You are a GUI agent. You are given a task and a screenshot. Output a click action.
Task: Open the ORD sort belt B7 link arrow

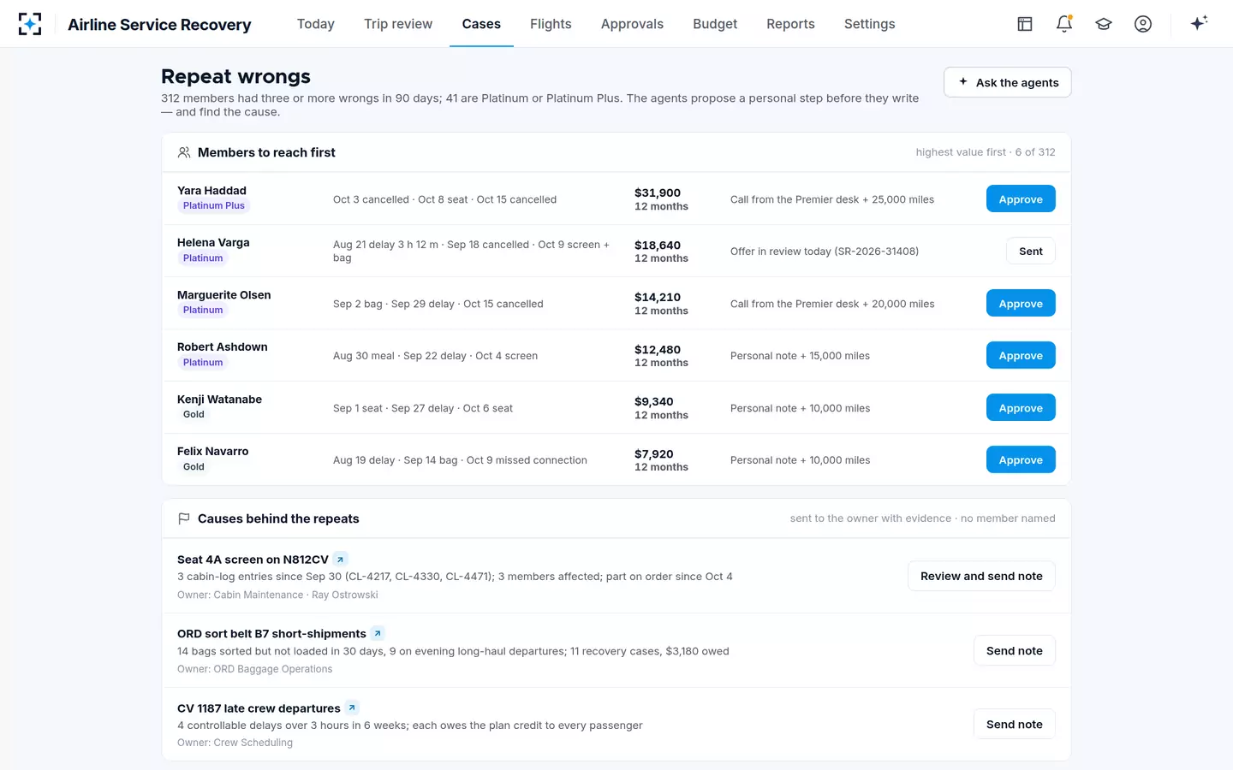(x=378, y=634)
